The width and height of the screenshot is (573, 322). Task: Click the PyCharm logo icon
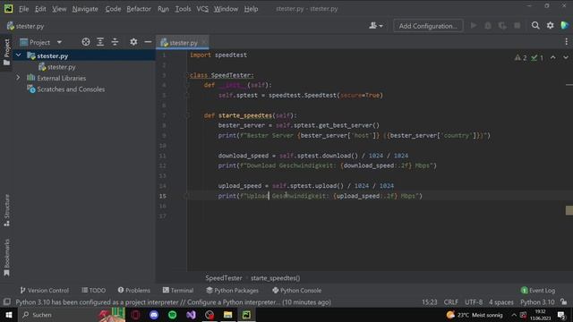(8, 8)
